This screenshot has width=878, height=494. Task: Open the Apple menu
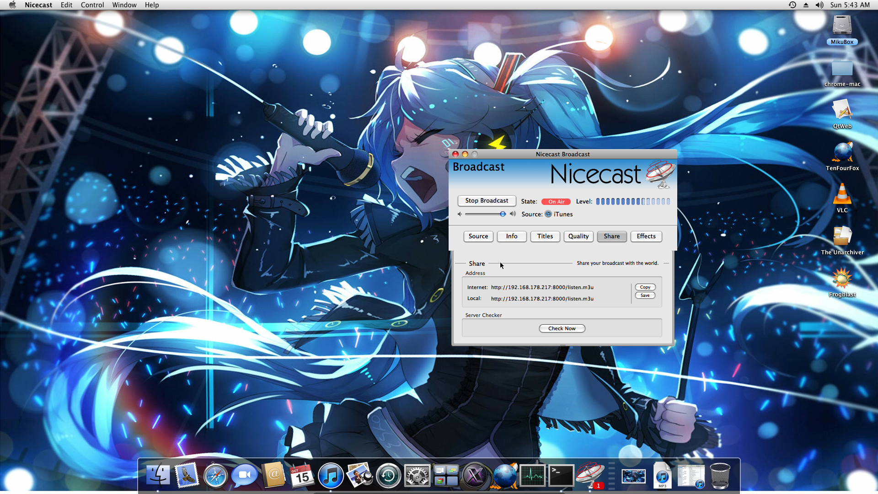click(x=12, y=5)
